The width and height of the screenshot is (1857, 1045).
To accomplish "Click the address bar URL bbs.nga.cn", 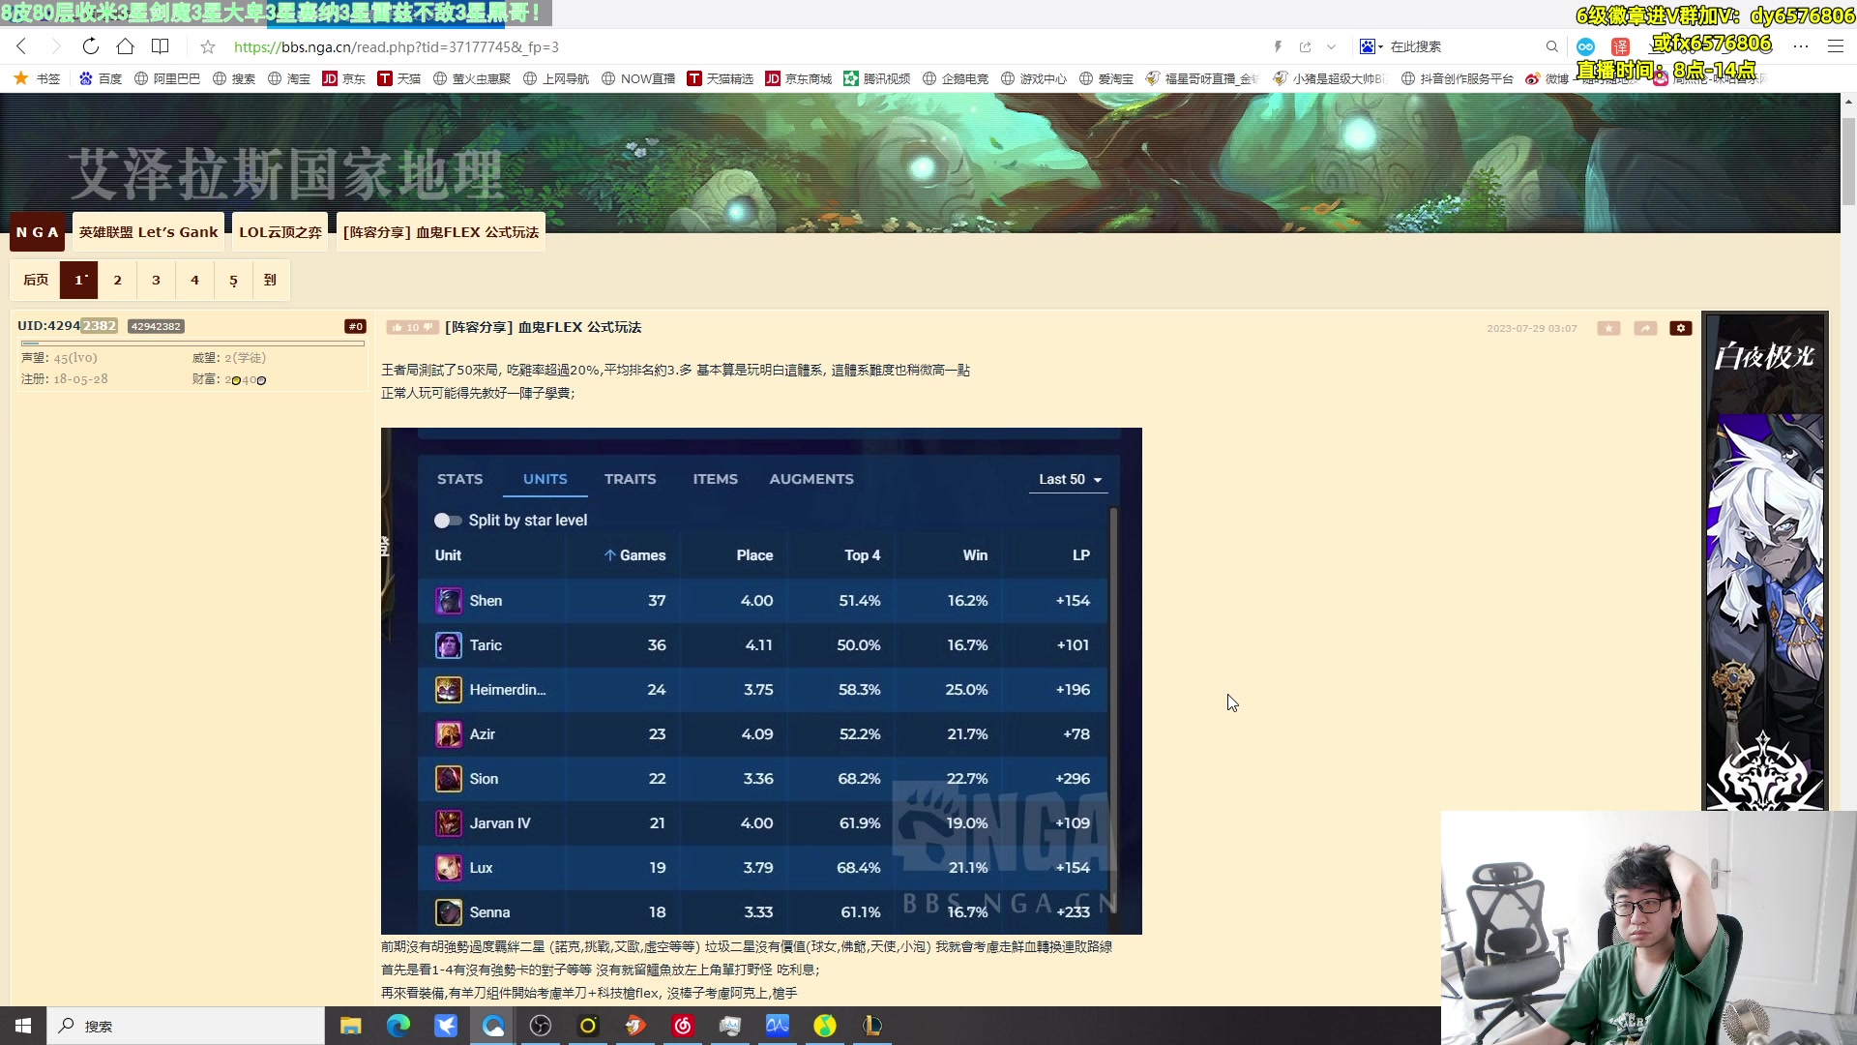I will (396, 46).
